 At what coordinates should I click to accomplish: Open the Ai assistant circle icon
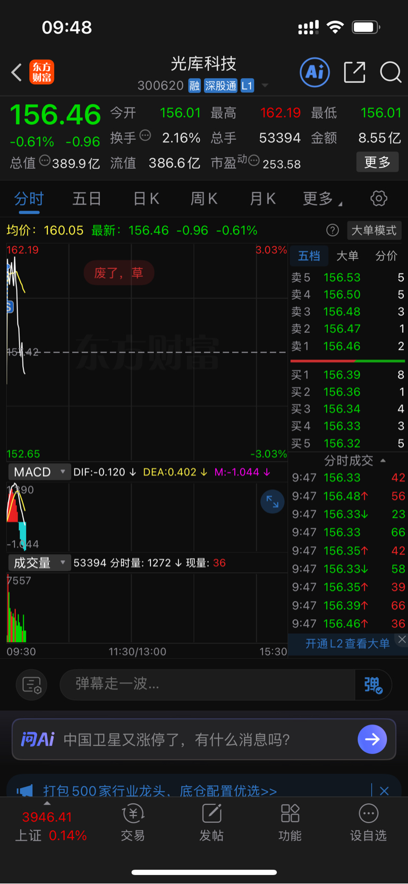(x=315, y=72)
